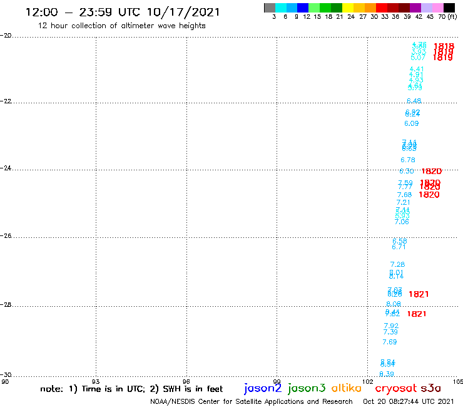Click the '6.30' wave height reading
This screenshot has width=463, height=407.
[x=407, y=171]
